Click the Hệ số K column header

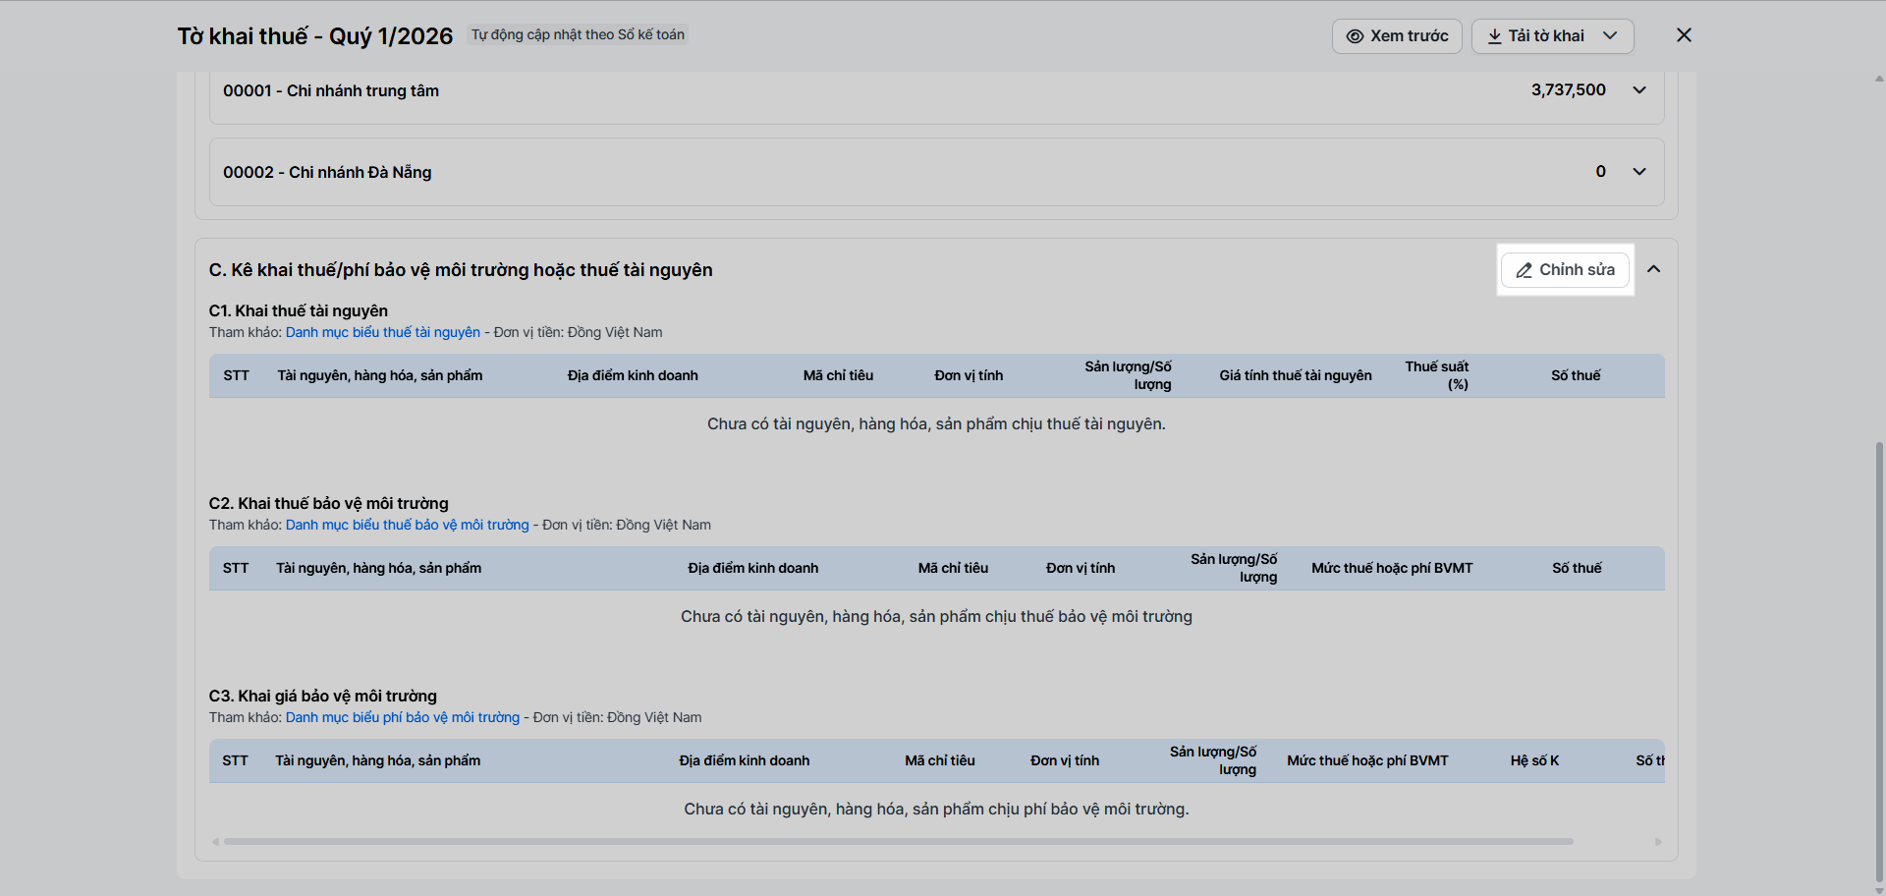click(1534, 760)
